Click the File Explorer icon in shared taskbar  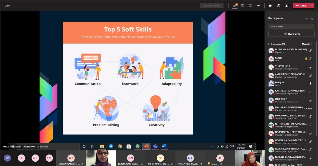[102, 146]
